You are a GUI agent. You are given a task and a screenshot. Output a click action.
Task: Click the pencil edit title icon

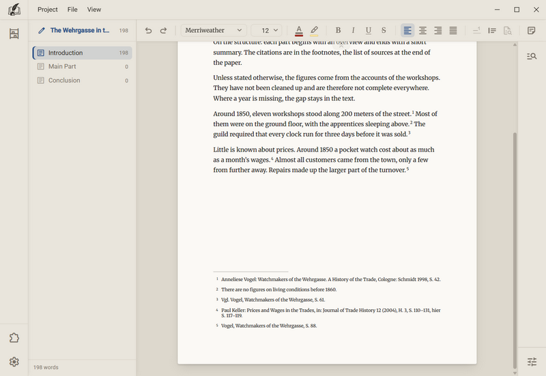click(x=42, y=30)
